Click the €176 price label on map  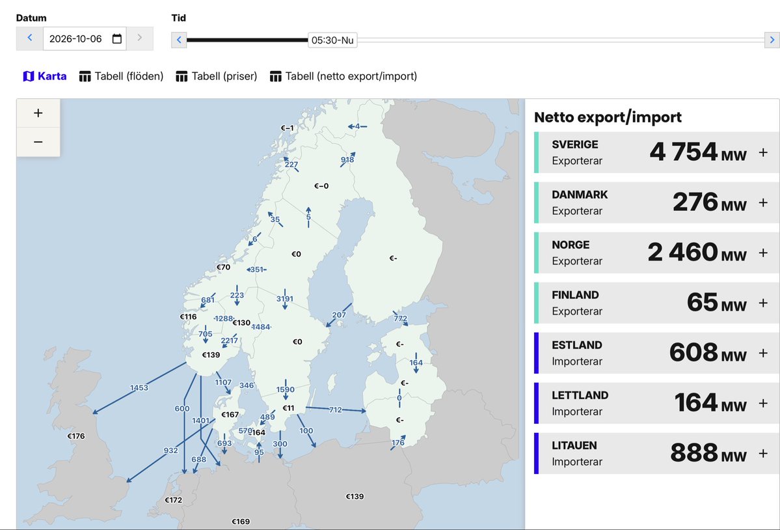(x=76, y=436)
